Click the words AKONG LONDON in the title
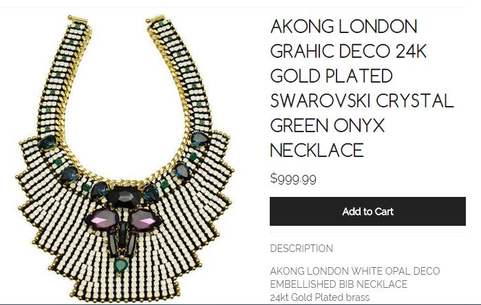The height and width of the screenshot is (305, 481). (344, 26)
